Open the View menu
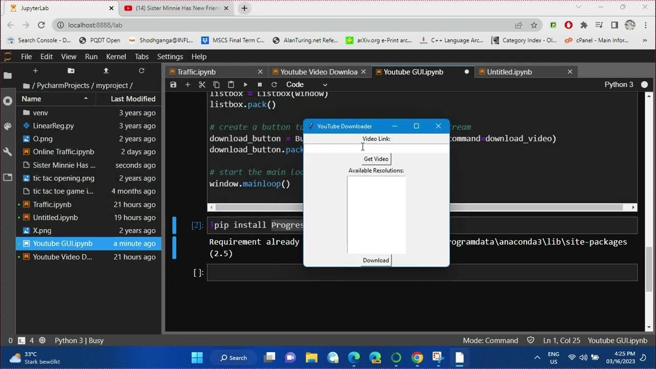This screenshot has height=369, width=656. point(69,56)
